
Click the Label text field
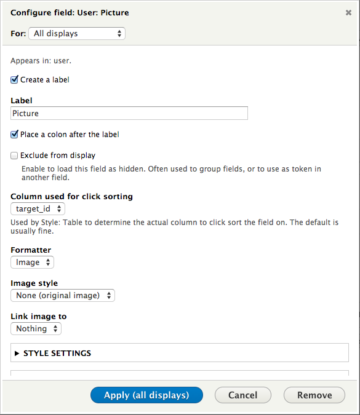click(x=129, y=113)
